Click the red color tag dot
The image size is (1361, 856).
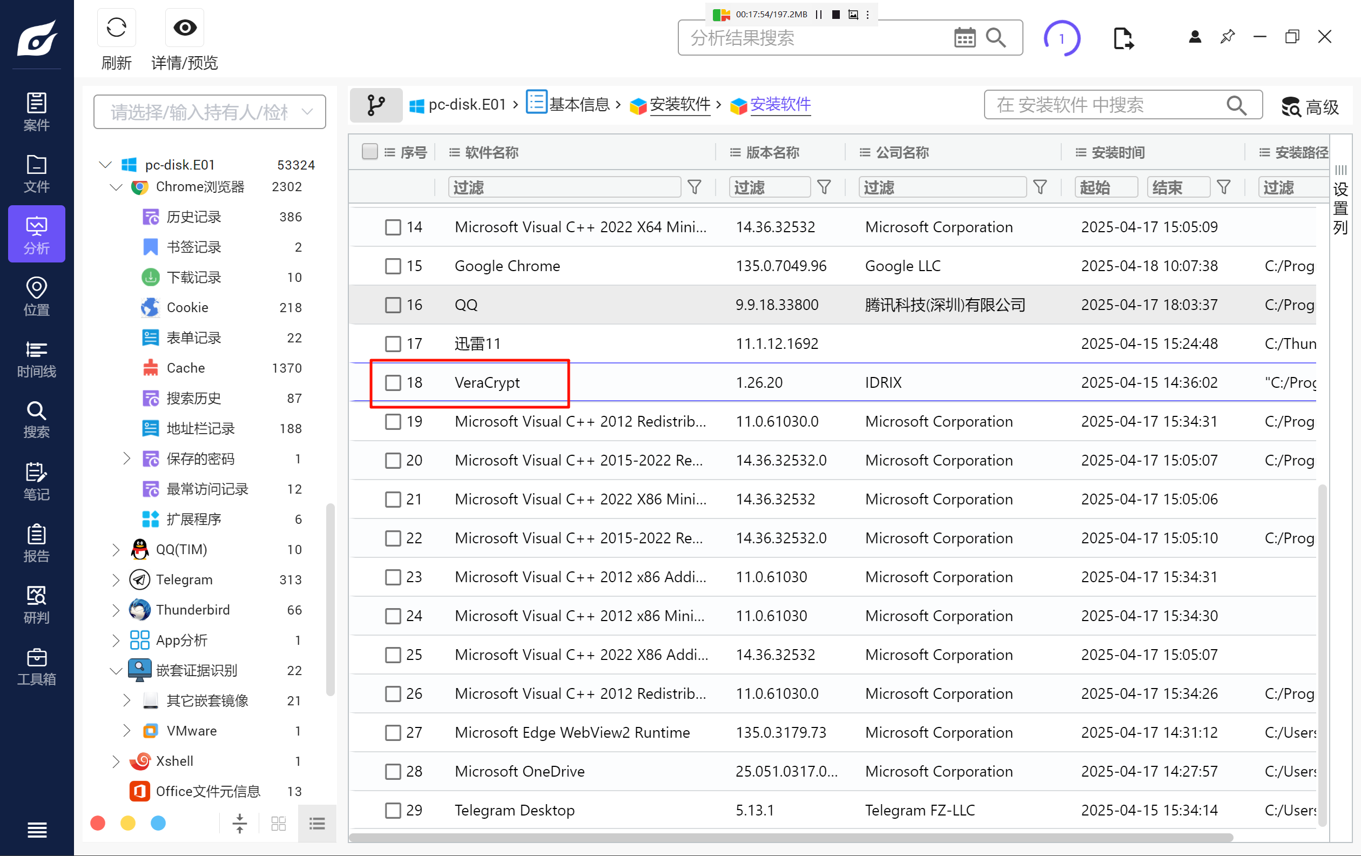98,823
